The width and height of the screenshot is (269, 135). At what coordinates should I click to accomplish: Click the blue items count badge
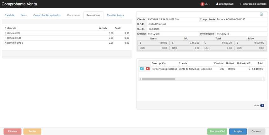pyautogui.click(x=262, y=105)
